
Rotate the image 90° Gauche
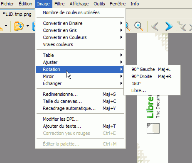pos(152,69)
